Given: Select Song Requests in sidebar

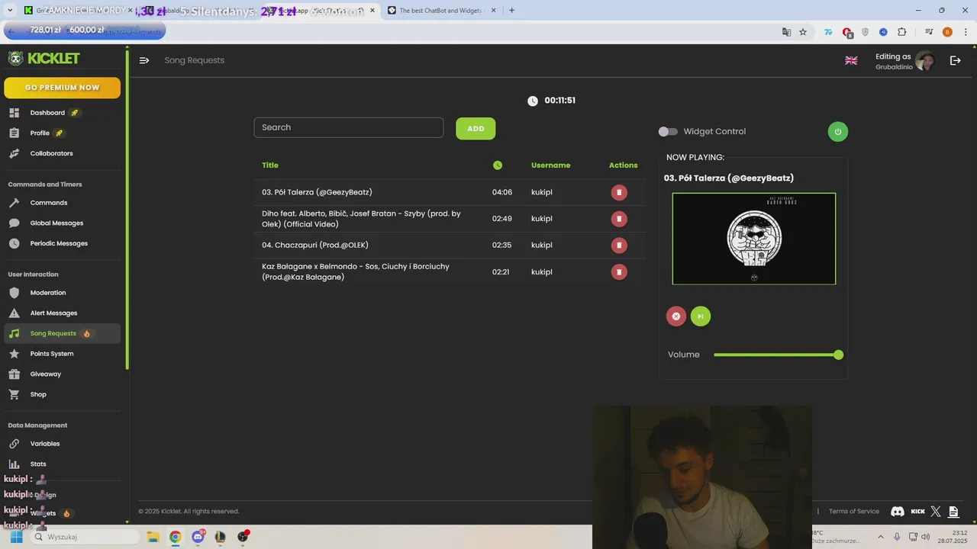Looking at the screenshot, I should pyautogui.click(x=61, y=333).
